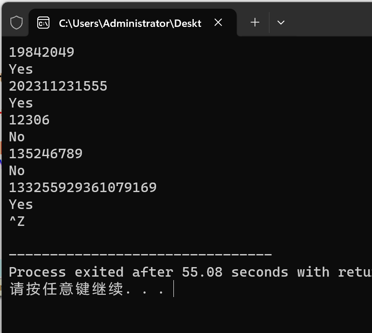This screenshot has width=372, height=333.
Task: Select the C:\Users\Administrator\Deskt tab title
Action: tap(130, 23)
